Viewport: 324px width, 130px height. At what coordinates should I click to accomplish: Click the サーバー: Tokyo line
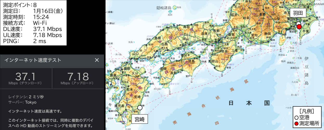22,102
